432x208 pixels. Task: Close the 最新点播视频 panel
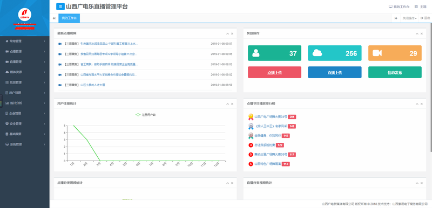[x=232, y=33]
